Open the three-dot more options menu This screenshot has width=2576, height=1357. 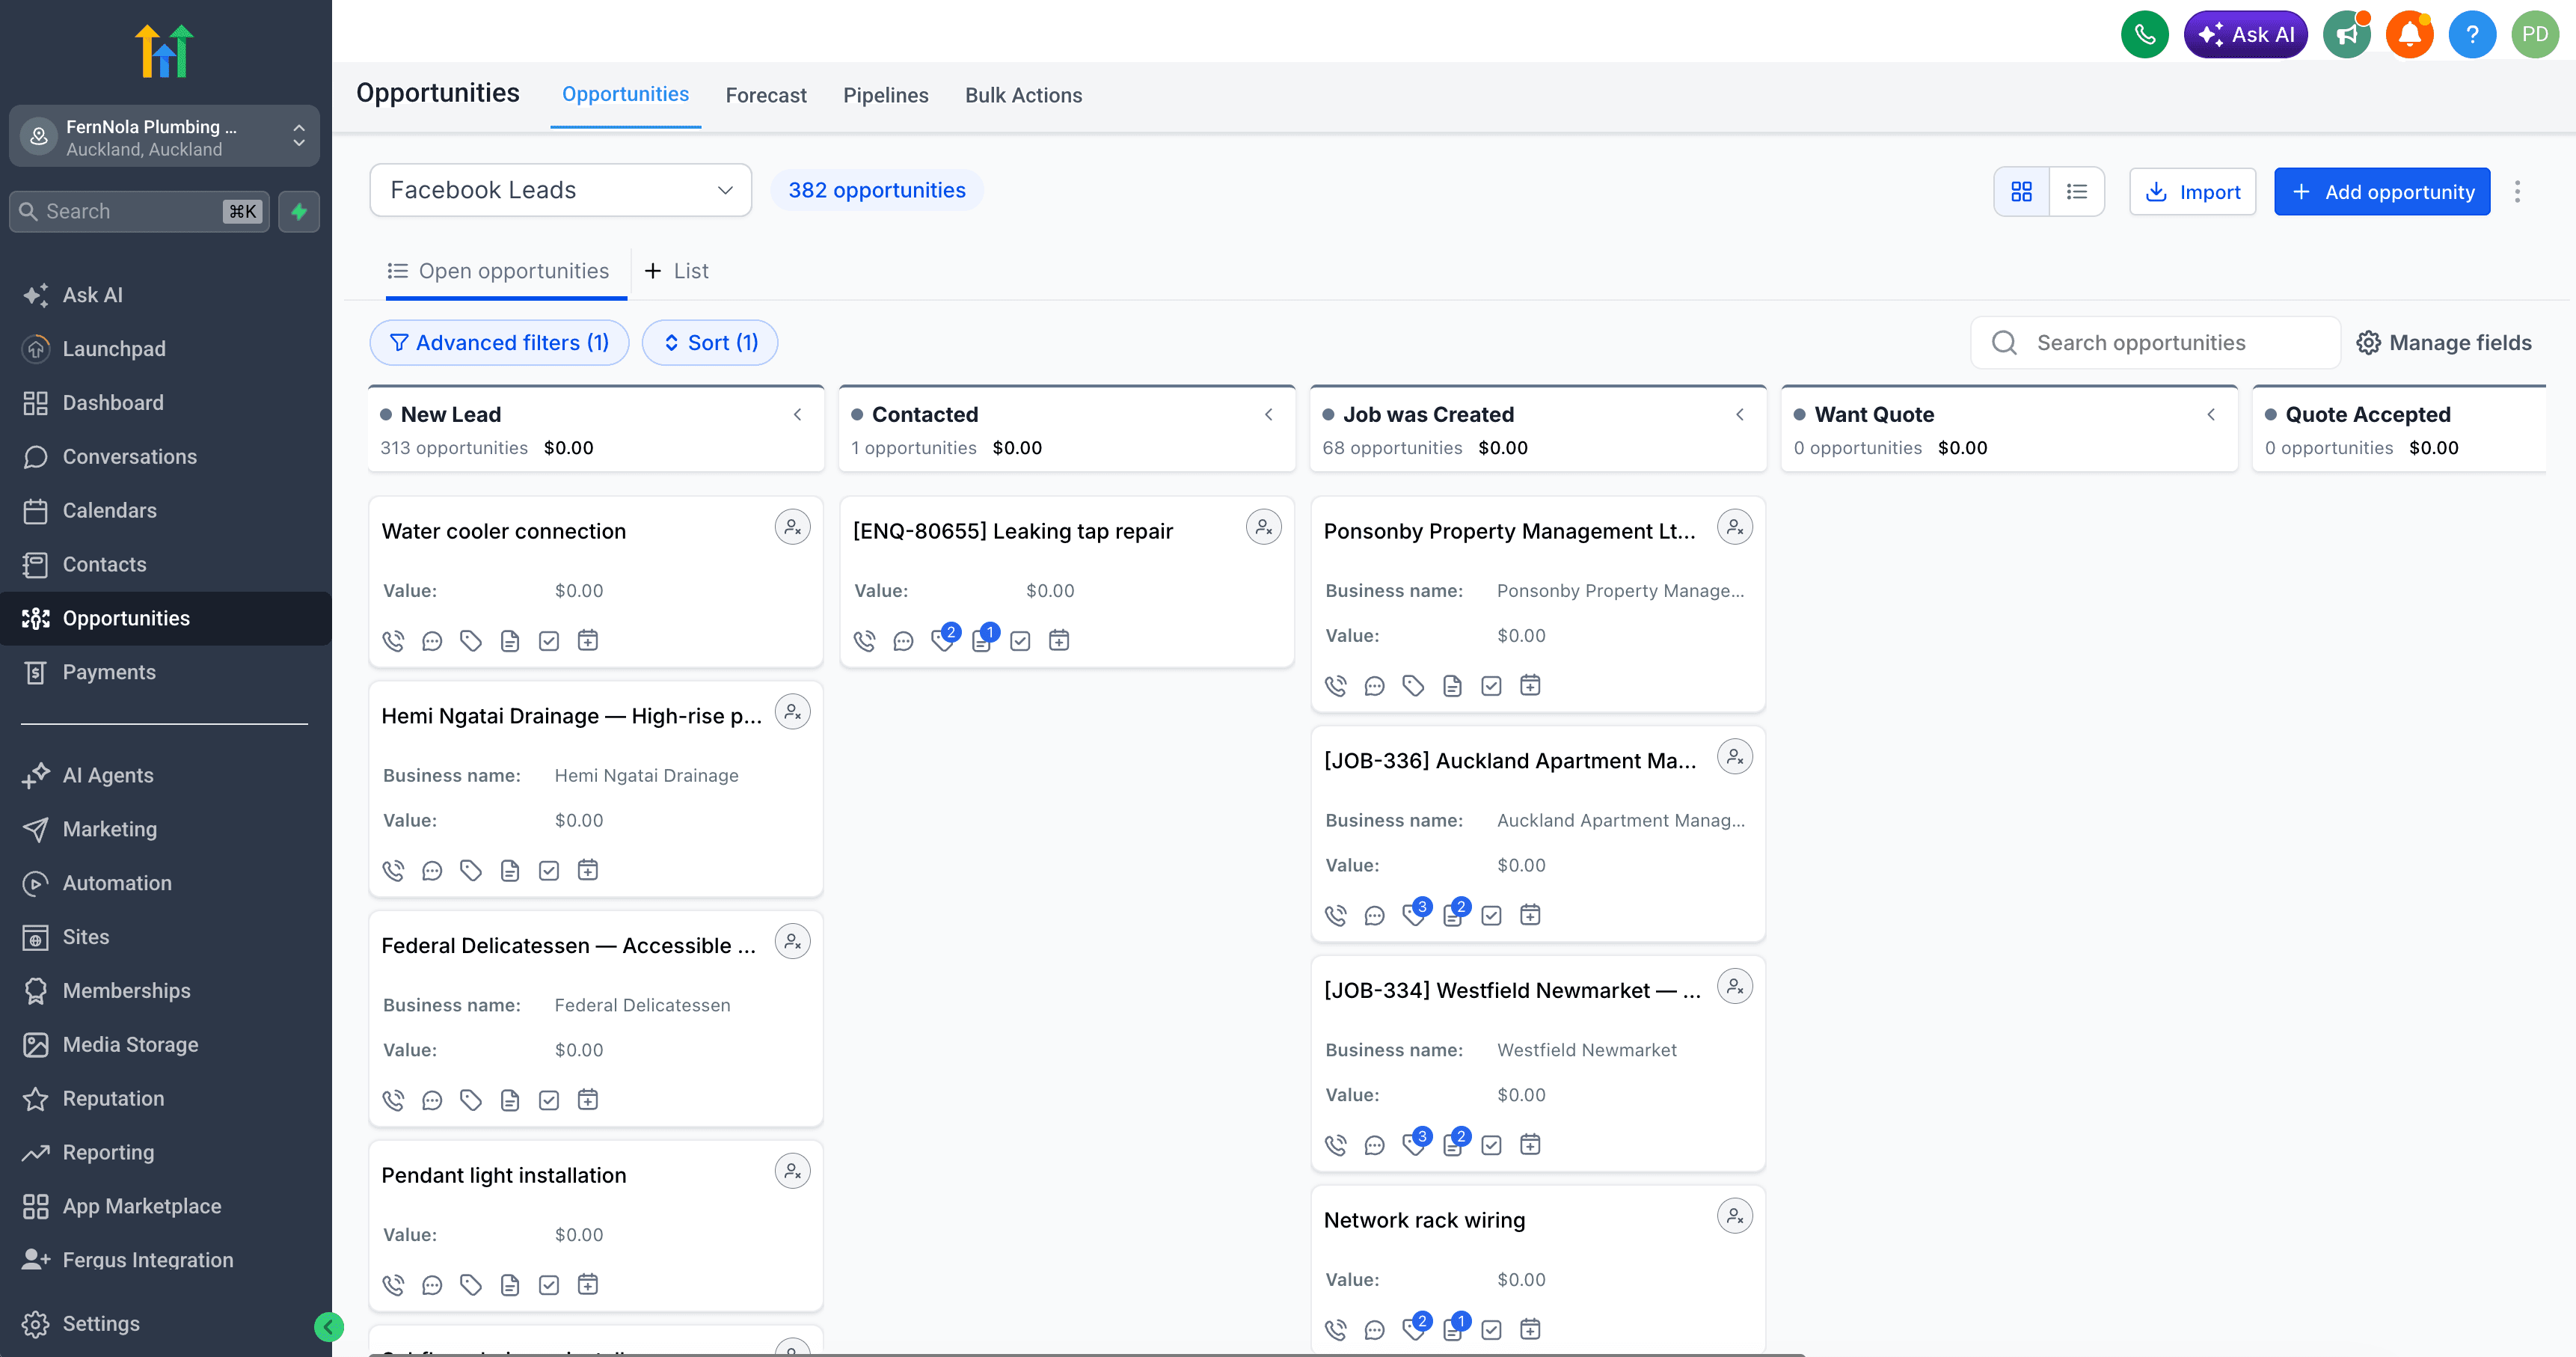2517,191
